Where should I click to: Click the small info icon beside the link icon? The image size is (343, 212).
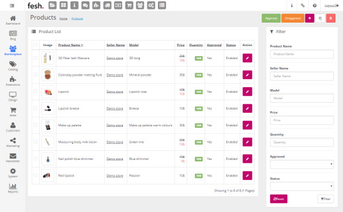coord(291,5)
